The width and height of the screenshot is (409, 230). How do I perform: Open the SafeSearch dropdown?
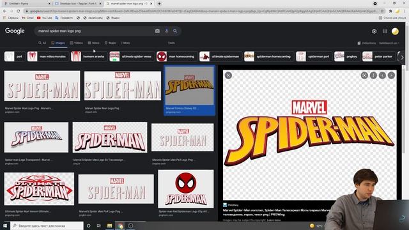coord(389,43)
